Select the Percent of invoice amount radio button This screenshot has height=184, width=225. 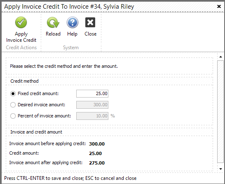[x=13, y=116]
